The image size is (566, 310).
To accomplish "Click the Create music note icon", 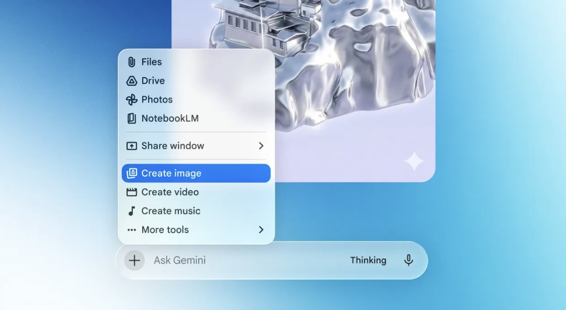I will click(x=131, y=211).
